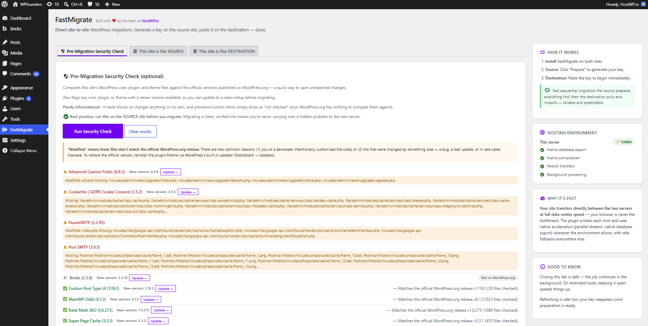
Task: Click the FastMigrate sidebar icon
Action: click(5, 130)
